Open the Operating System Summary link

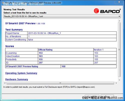[21, 73]
